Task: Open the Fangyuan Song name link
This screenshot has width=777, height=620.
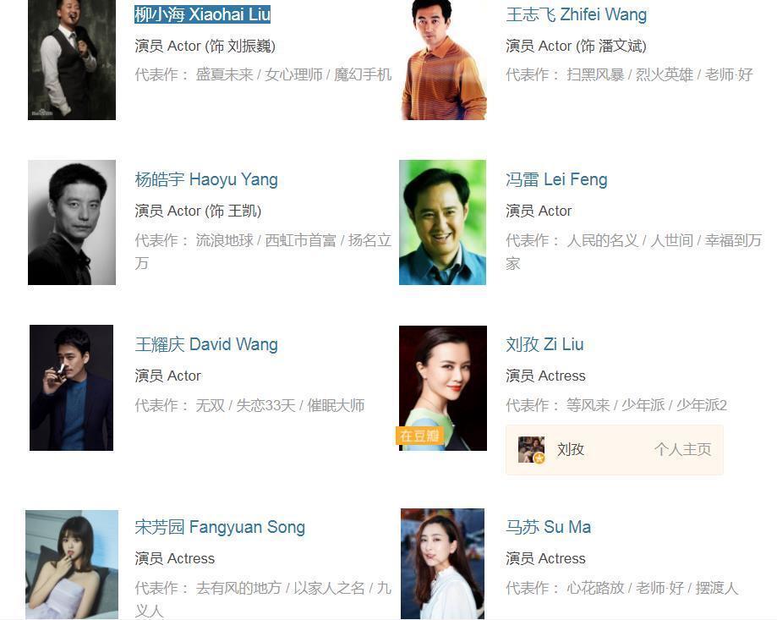Action: coord(220,527)
